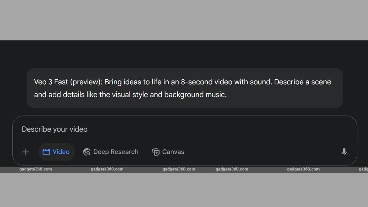368x207 pixels.
Task: Deselect the highlighted Video chip label
Action: (61, 152)
